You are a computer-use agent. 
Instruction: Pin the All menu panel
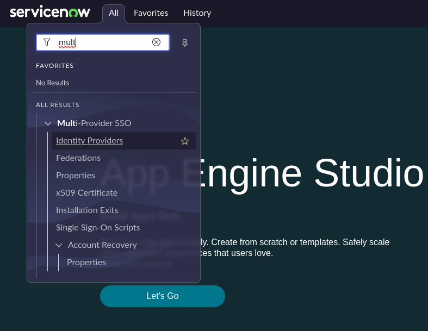point(185,43)
